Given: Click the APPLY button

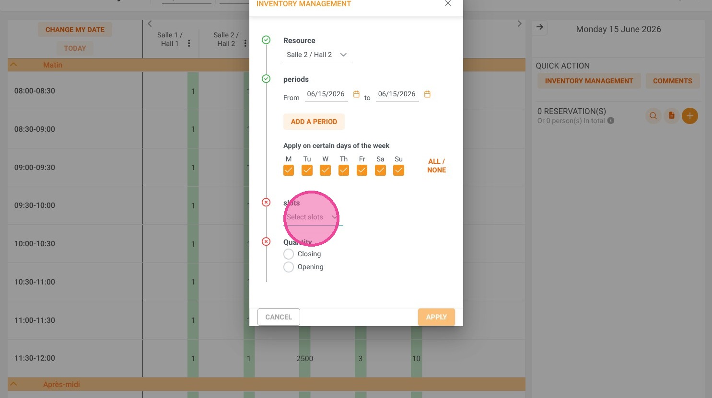Looking at the screenshot, I should pos(436,317).
